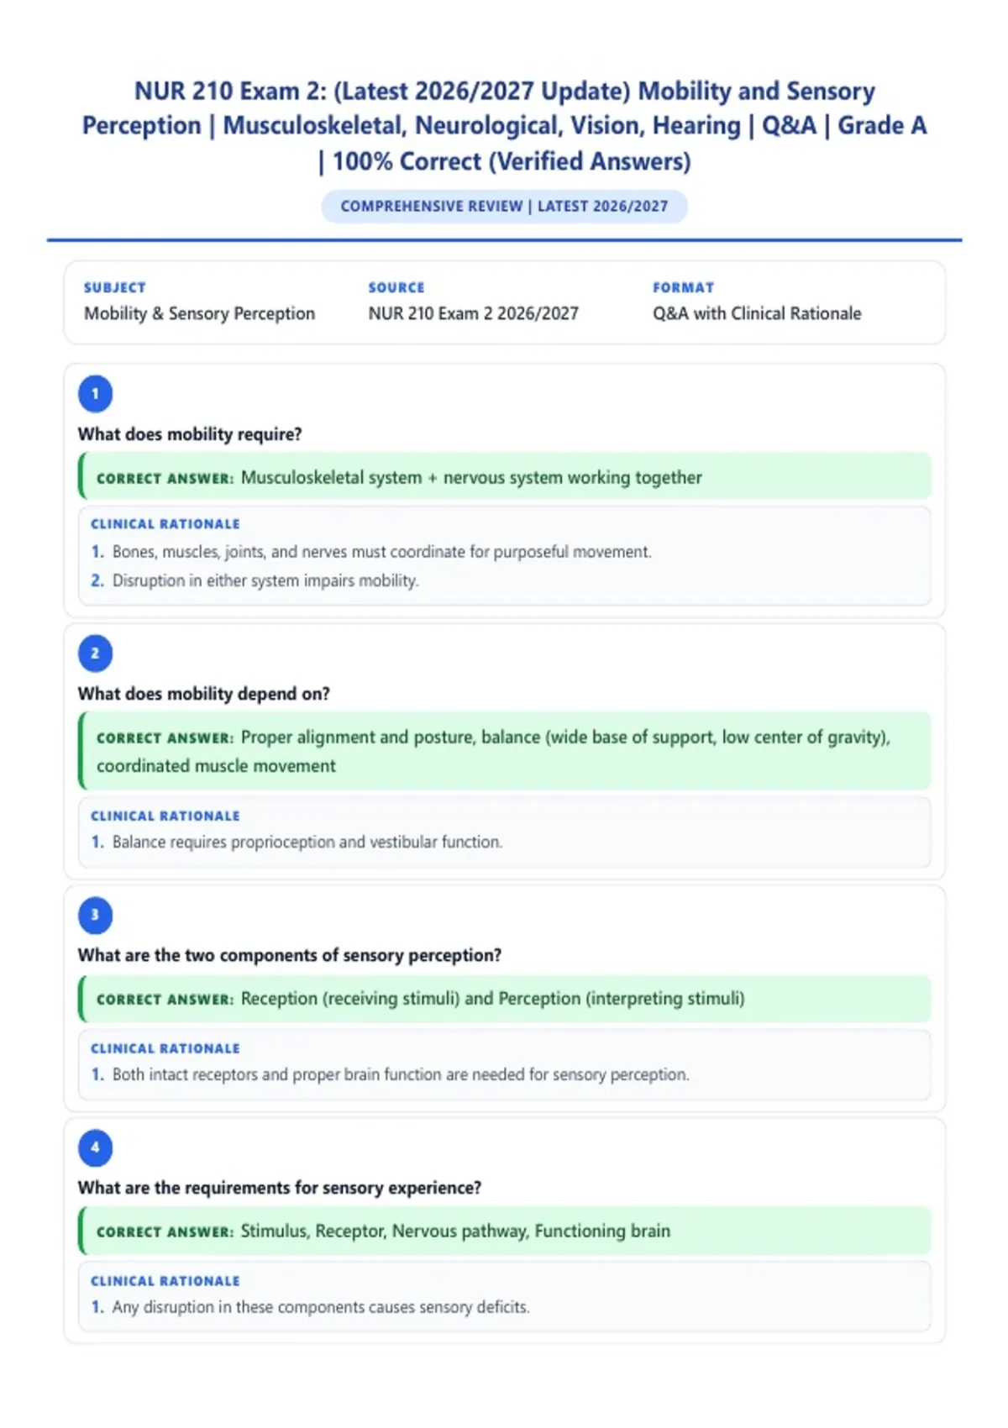Click the FORMAT value Q&A with Clinical Rationale
The image size is (1008, 1428).
757,313
